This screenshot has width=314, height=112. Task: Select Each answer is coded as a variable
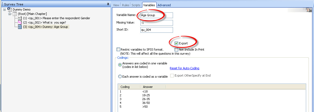click(x=120, y=77)
